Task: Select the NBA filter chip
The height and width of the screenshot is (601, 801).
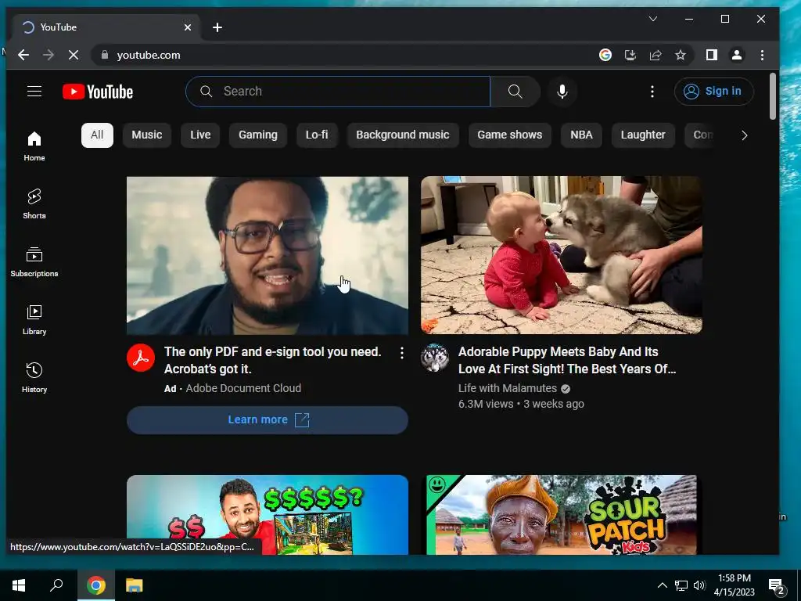Action: click(581, 135)
